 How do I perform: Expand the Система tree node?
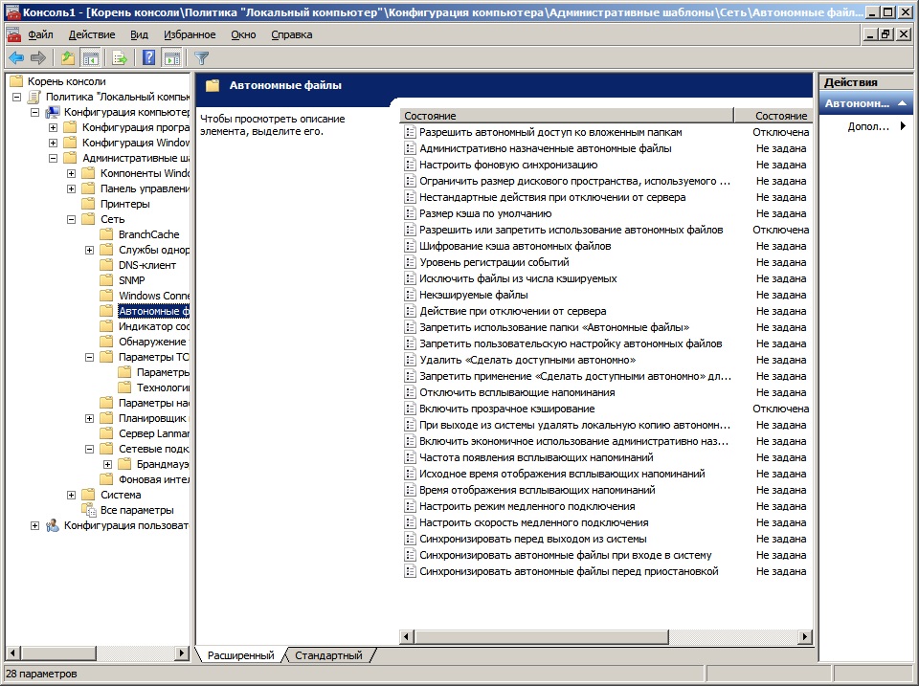click(71, 495)
